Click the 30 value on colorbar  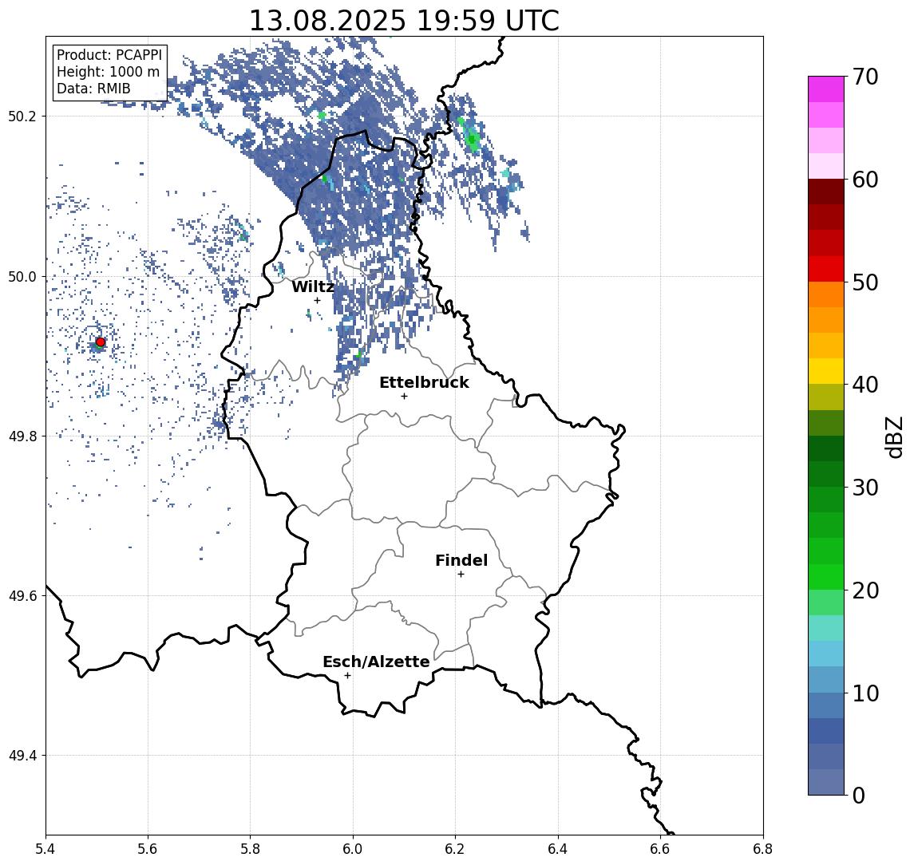pos(865,488)
